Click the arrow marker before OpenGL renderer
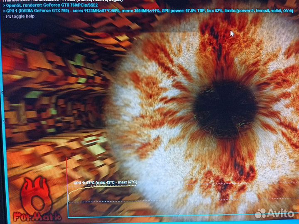The height and width of the screenshot is (224, 299). click(4, 5)
